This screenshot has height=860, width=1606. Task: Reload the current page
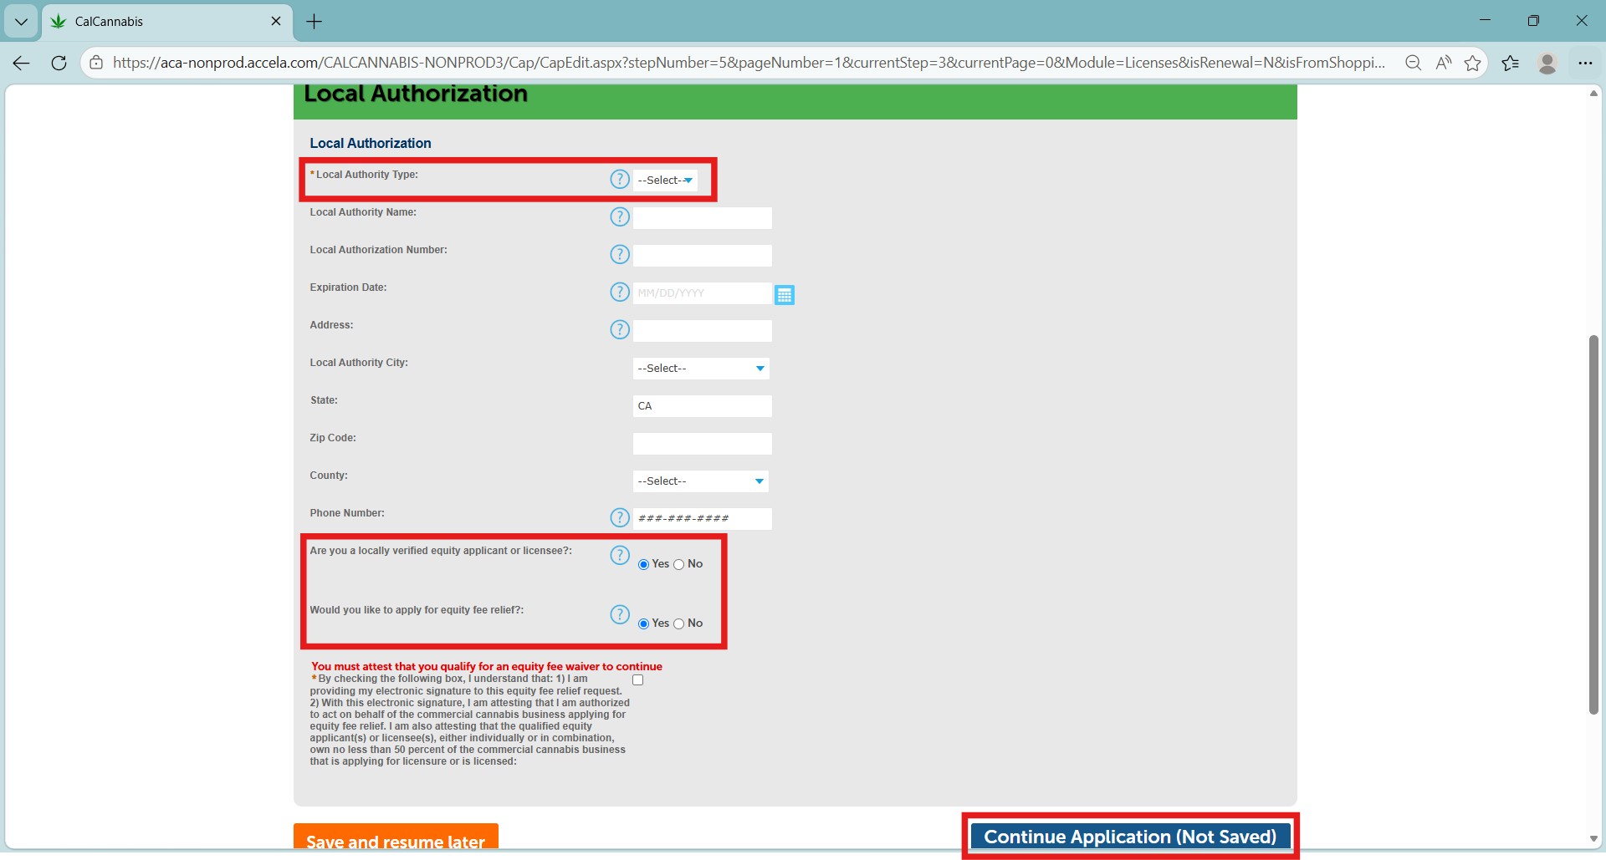[x=59, y=63]
